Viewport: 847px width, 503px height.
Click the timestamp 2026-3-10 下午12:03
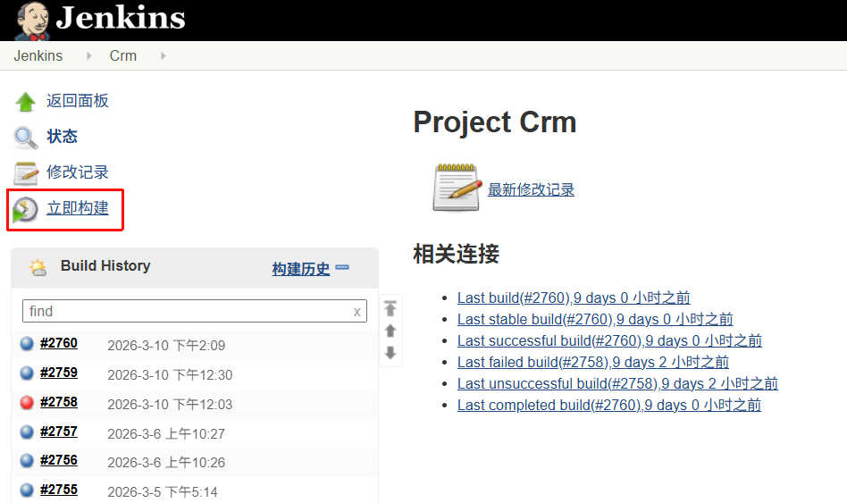(x=170, y=405)
